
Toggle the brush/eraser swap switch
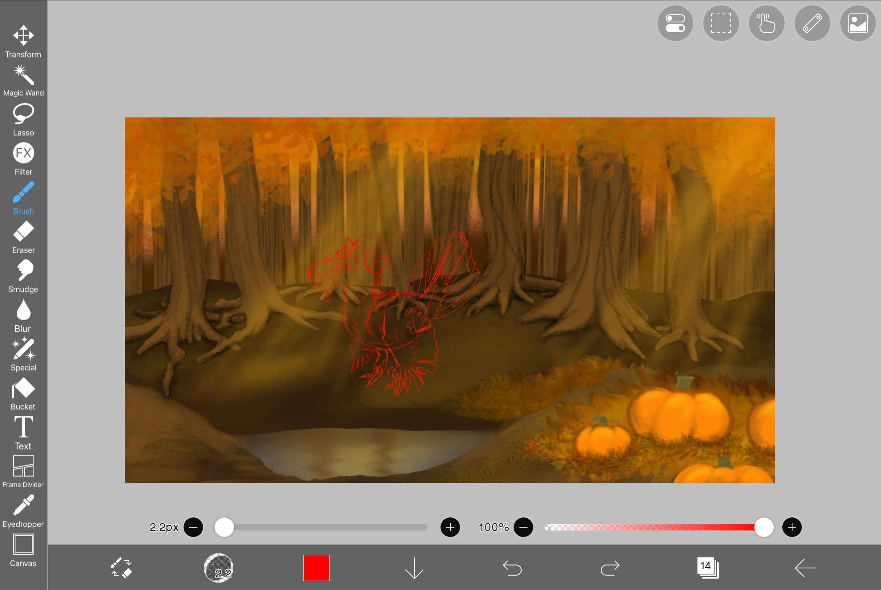click(121, 567)
